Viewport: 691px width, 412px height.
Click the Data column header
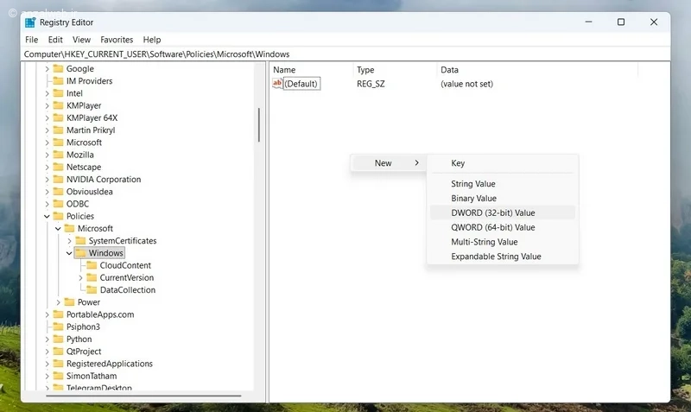click(537, 70)
